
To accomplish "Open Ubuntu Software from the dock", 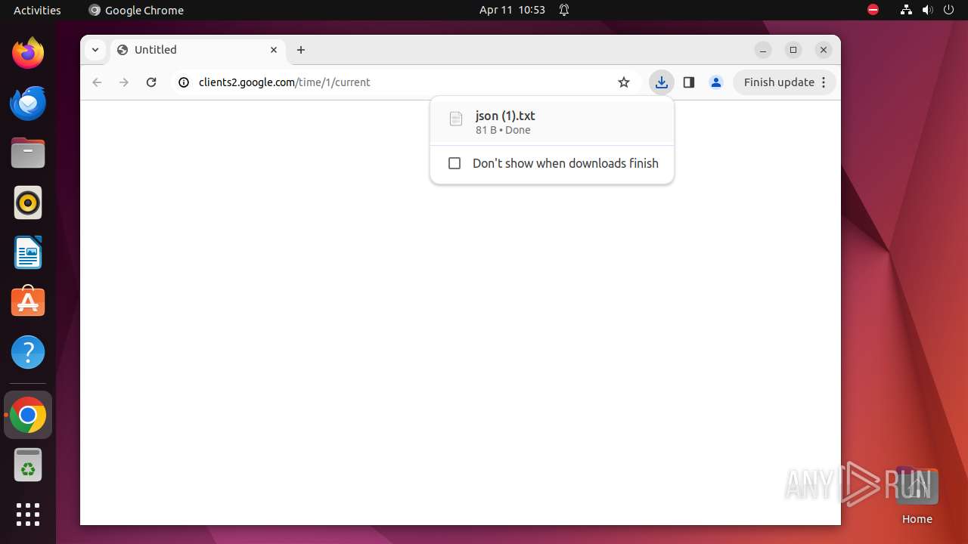I will click(x=28, y=302).
